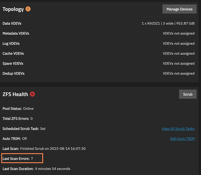Follow the Edit Auto TRIM link
The height and width of the screenshot is (175, 201).
[182, 139]
